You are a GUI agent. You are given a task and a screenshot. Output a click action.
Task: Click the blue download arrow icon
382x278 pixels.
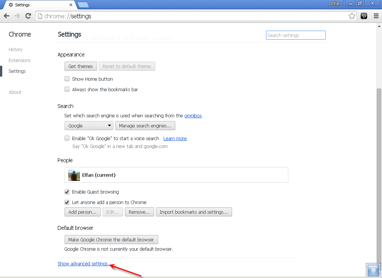[373, 271]
